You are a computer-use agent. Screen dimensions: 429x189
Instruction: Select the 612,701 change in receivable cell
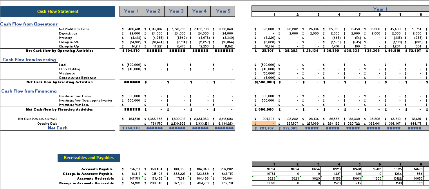[223, 183]
